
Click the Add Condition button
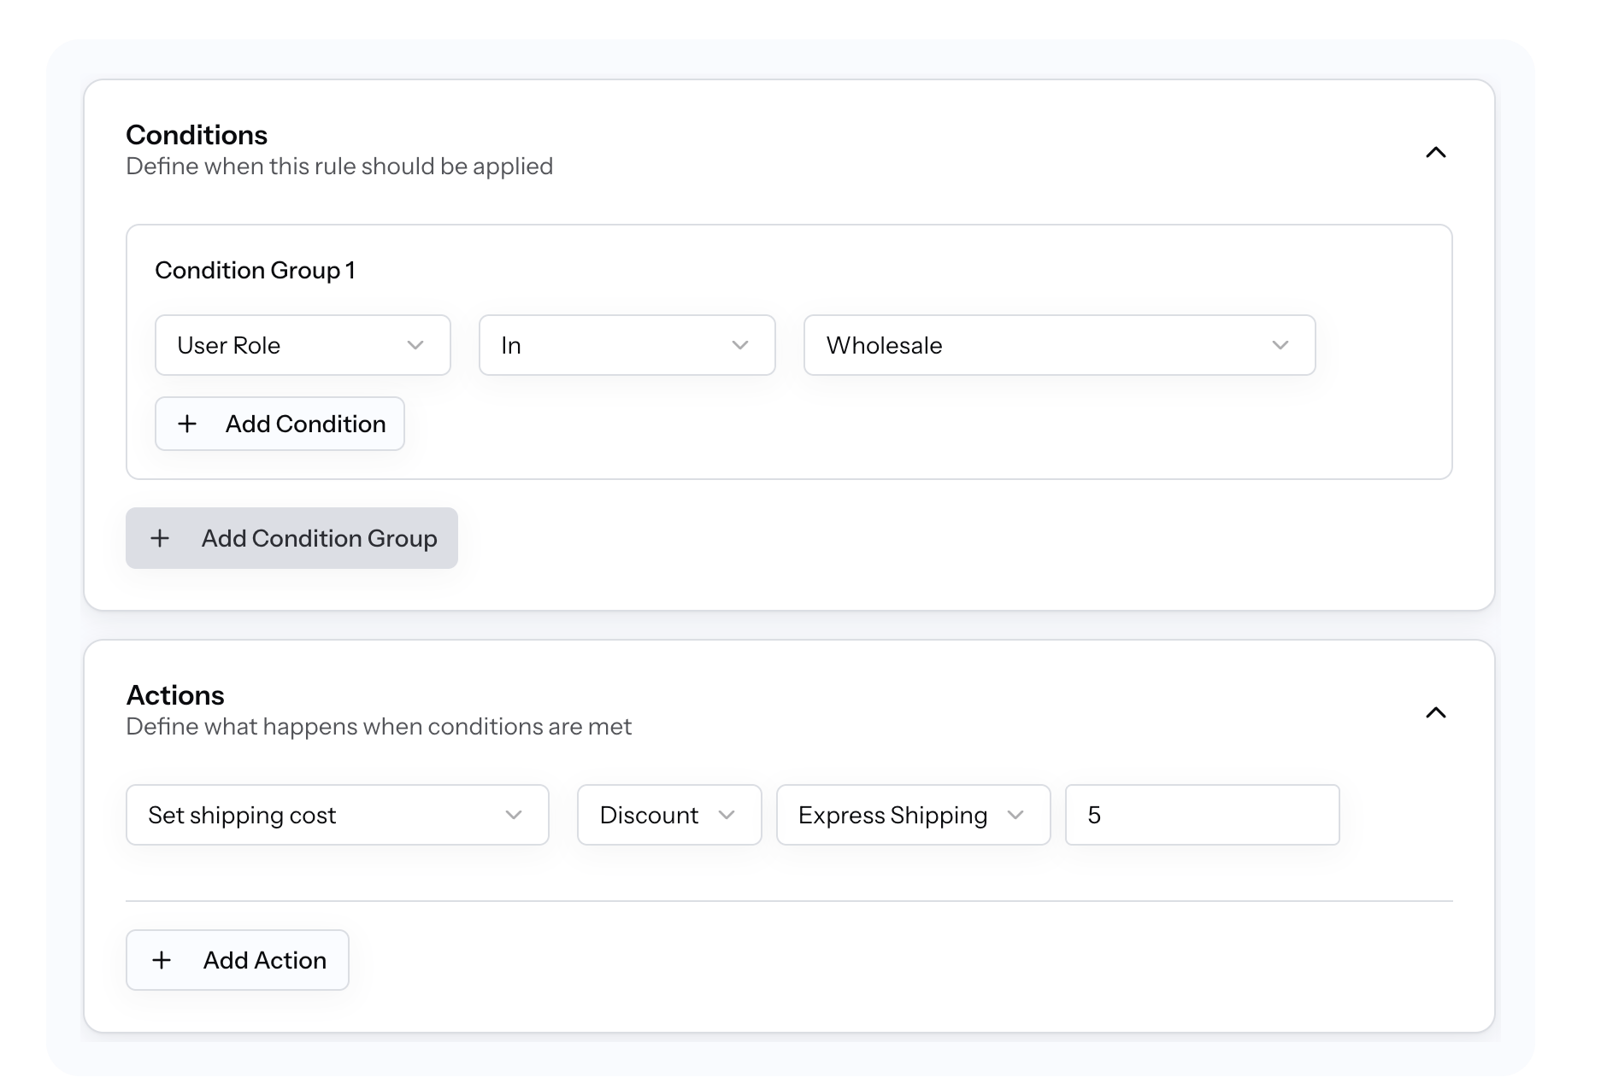[x=280, y=424]
